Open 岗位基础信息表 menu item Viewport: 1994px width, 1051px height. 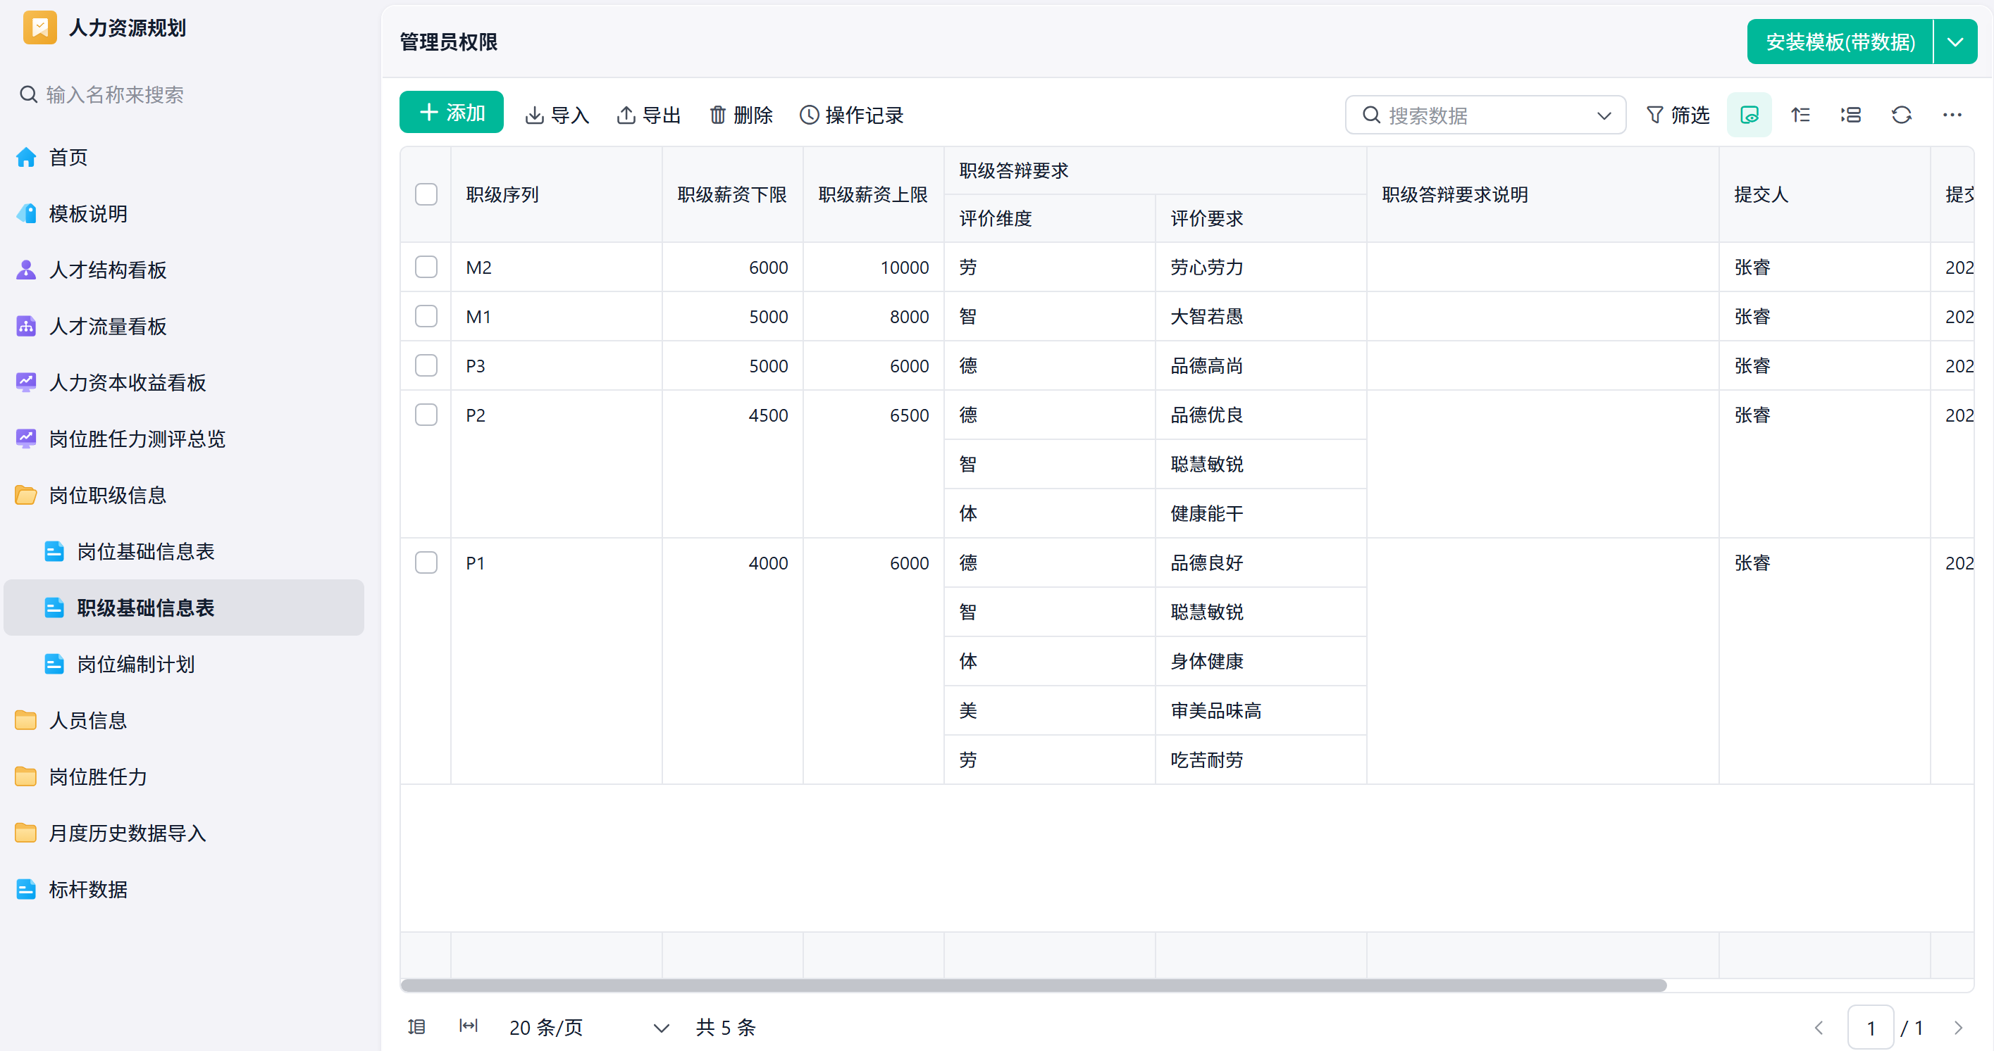pyautogui.click(x=184, y=551)
